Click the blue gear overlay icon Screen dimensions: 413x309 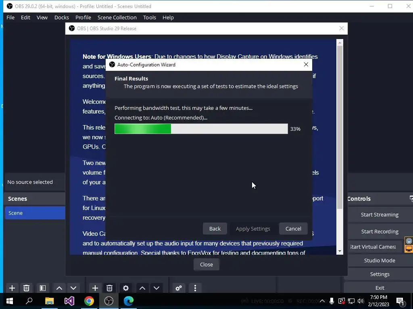coord(409,241)
